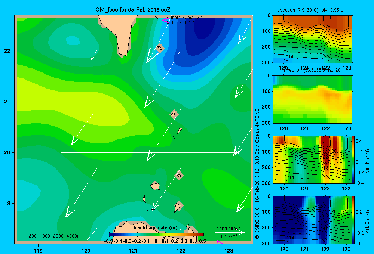Click the map title OM_fc00 for 05-Feb-2018 00Z
374x254 pixels.
[133, 10]
